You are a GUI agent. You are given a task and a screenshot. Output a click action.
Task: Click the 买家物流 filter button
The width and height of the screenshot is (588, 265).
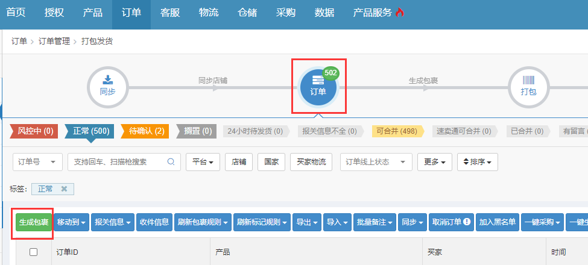click(x=311, y=161)
